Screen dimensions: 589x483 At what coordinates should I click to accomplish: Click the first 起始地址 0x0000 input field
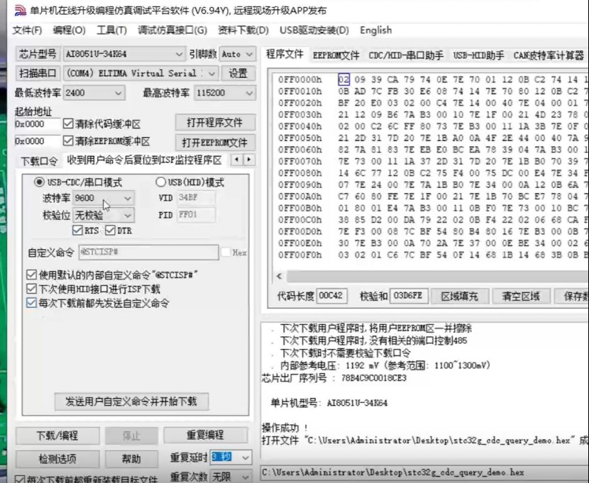37,124
